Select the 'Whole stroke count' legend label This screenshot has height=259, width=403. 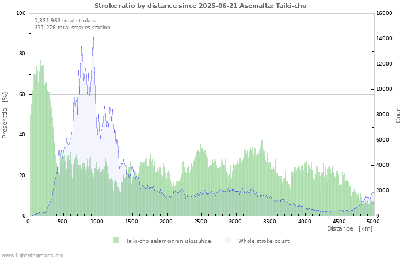263,241
